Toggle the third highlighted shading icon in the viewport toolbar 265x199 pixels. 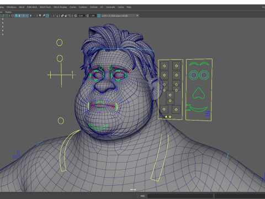pos(23,15)
